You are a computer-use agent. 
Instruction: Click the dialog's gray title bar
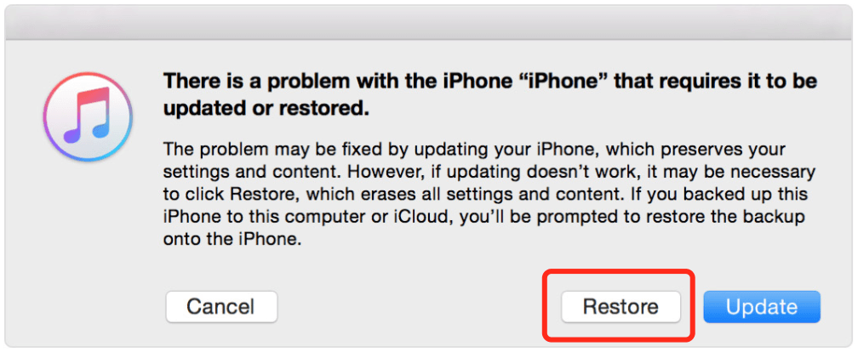[x=429, y=25]
